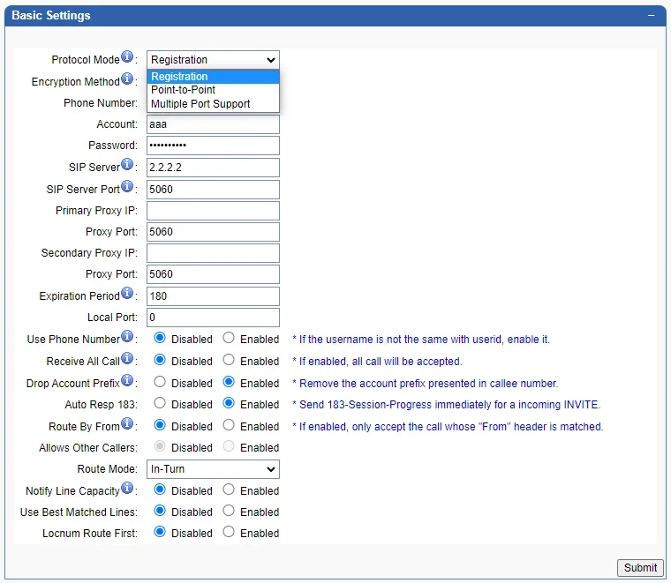Viewport: 671px width, 583px height.
Task: Click the SIP Server address field
Action: (x=213, y=168)
